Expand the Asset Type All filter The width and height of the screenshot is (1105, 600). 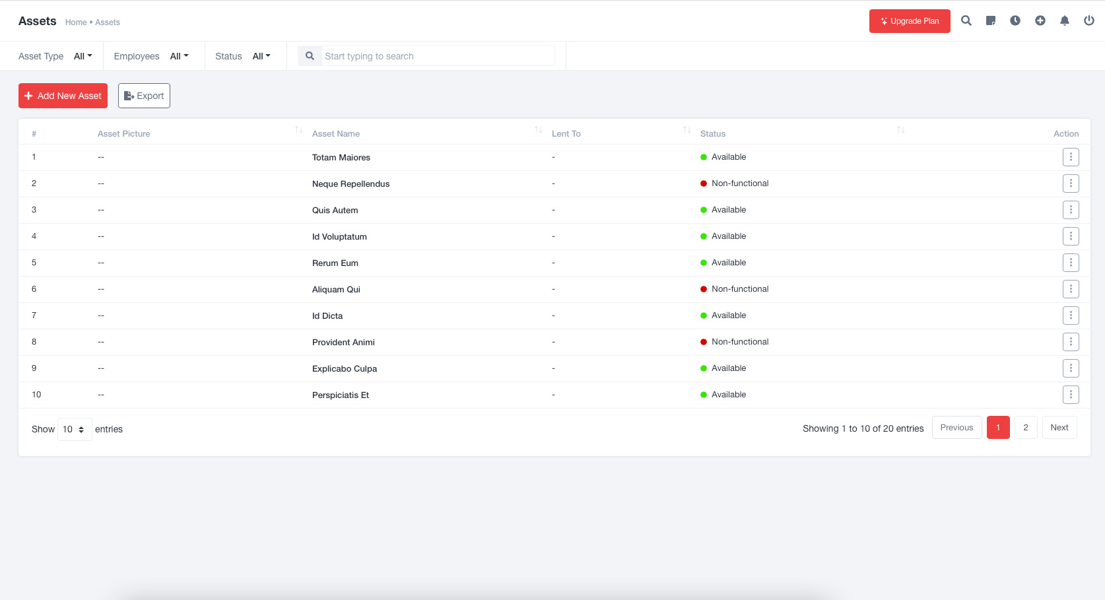pos(83,56)
